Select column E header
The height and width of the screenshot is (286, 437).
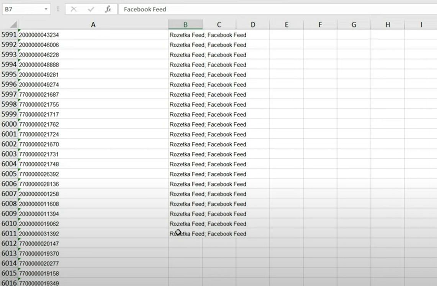coord(286,24)
